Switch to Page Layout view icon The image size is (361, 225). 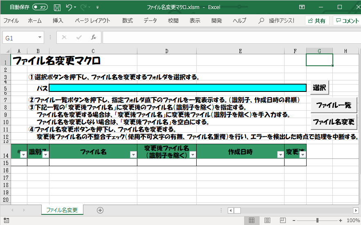tap(267, 221)
